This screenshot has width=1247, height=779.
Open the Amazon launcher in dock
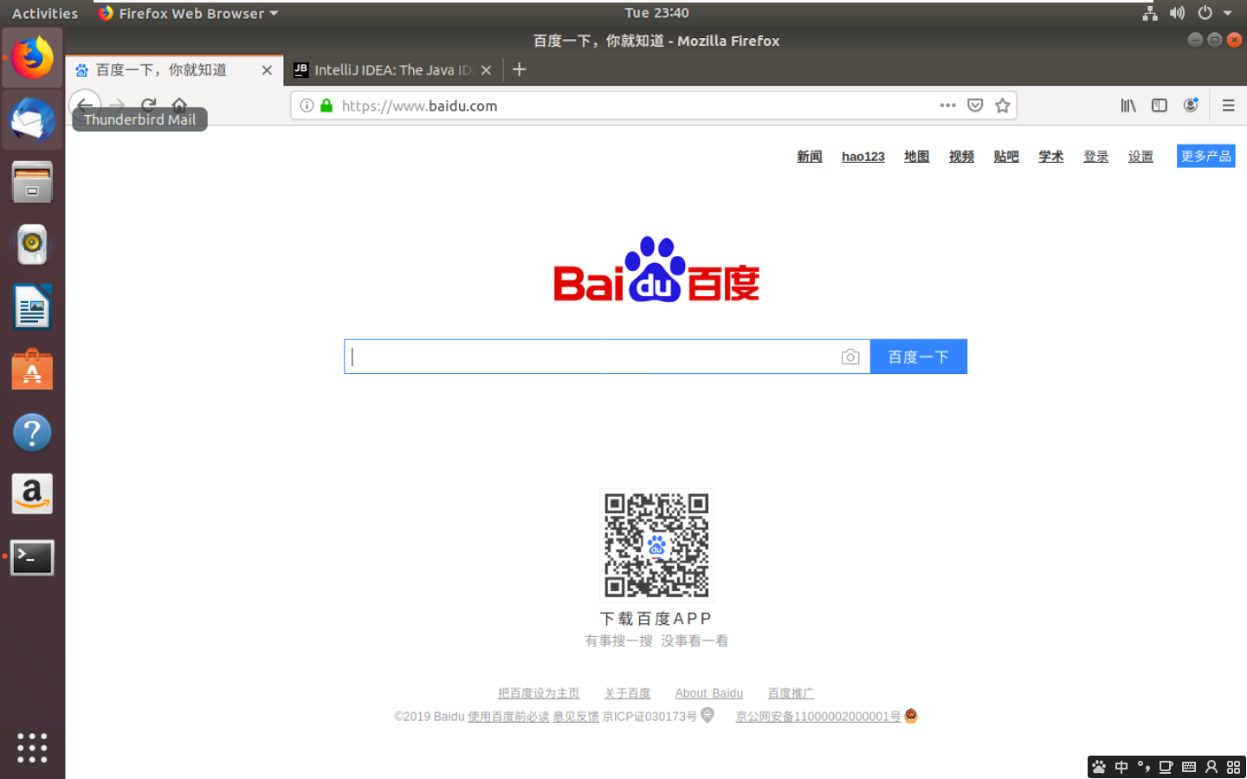coord(32,494)
